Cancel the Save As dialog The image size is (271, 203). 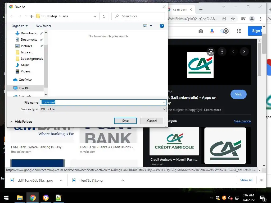coord(152,121)
